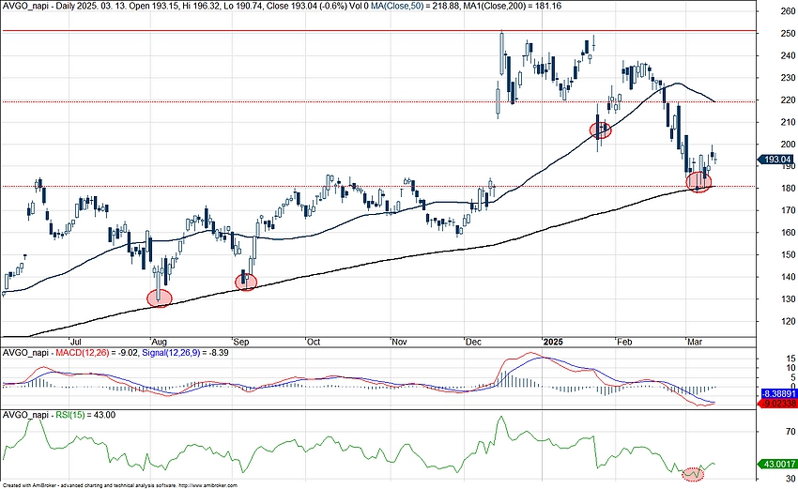This screenshot has width=798, height=489.
Task: Click the 43.0017 RSI value tag
Action: 777,464
